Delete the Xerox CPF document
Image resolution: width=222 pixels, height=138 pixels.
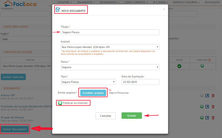213,96
